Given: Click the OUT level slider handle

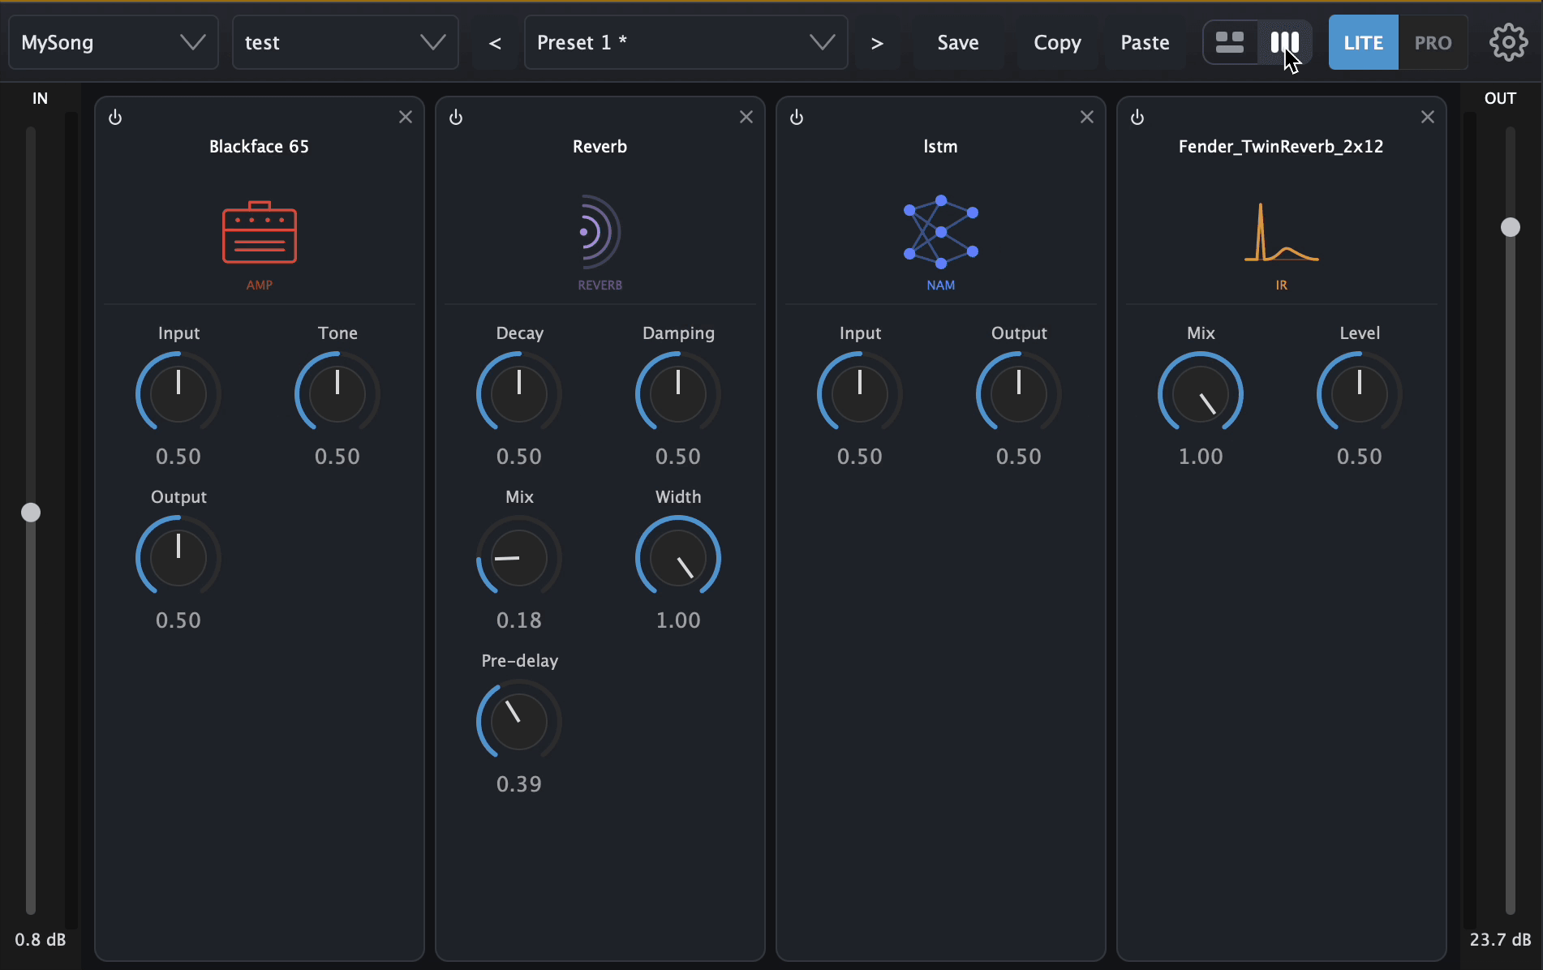Looking at the screenshot, I should pyautogui.click(x=1511, y=227).
